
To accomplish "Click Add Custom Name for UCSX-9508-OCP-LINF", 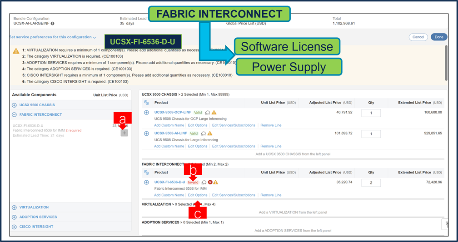I will pyautogui.click(x=169, y=125).
